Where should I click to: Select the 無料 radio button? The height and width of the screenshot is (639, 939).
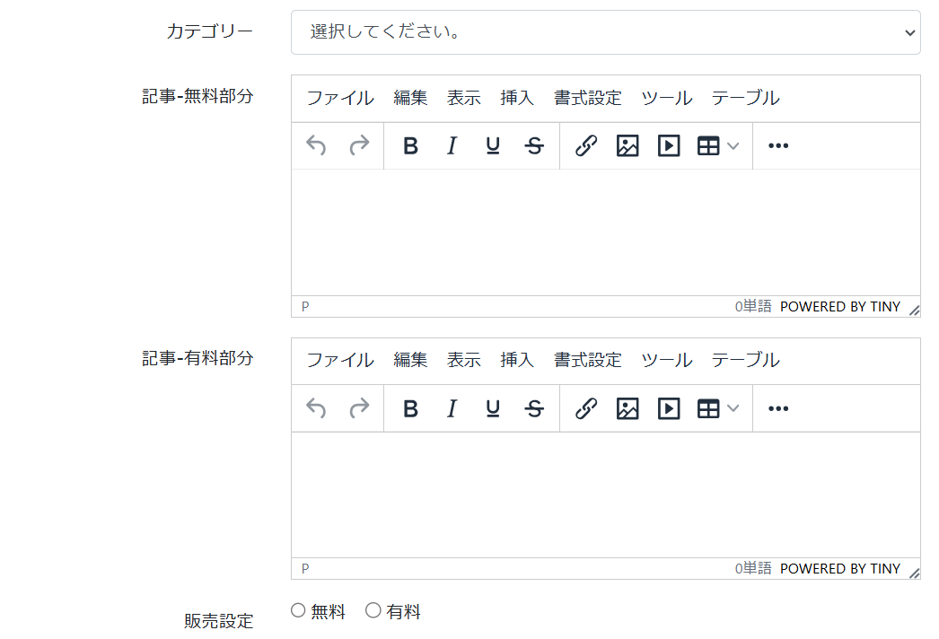tap(299, 611)
